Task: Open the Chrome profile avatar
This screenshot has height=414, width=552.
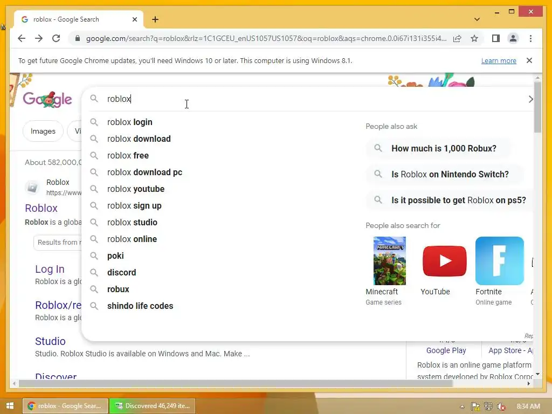Action: click(x=513, y=38)
